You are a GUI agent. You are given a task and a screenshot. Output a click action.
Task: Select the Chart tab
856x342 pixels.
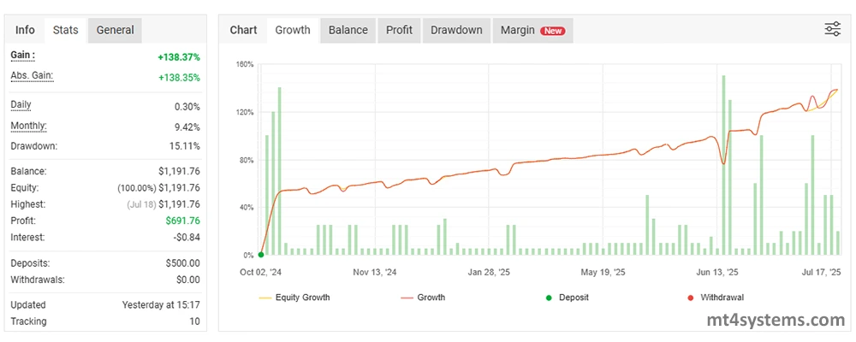(243, 30)
